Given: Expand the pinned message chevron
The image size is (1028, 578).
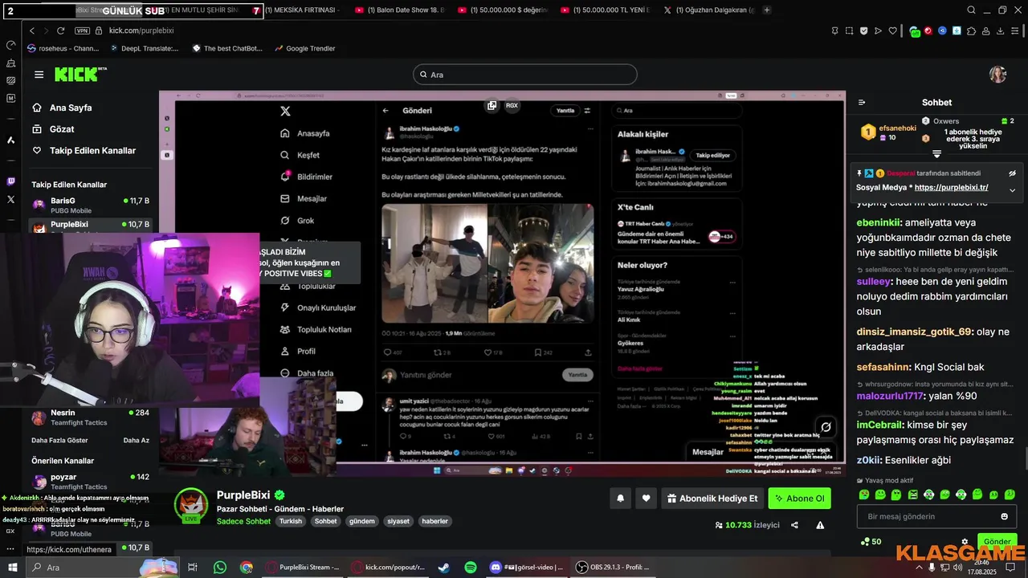Looking at the screenshot, I should [x=1012, y=190].
